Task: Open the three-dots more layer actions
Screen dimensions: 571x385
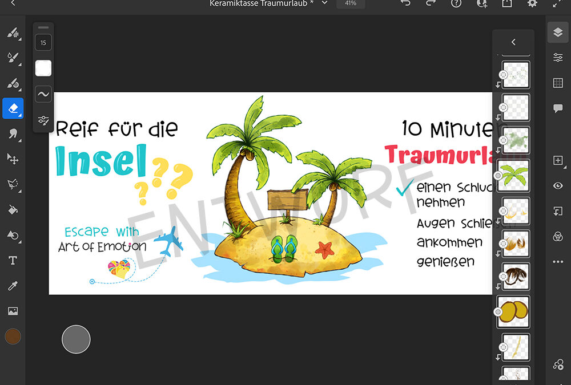Action: point(558,262)
